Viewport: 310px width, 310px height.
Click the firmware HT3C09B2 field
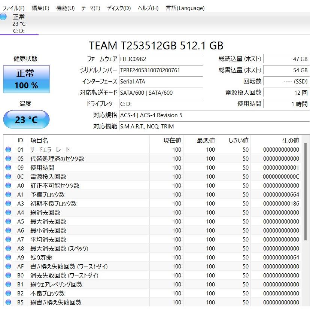161,59
